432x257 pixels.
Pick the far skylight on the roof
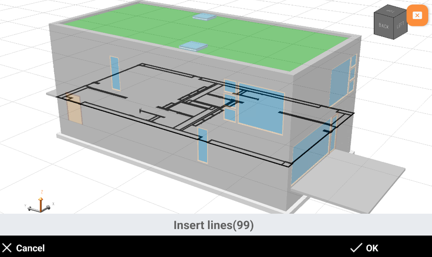[x=204, y=16]
